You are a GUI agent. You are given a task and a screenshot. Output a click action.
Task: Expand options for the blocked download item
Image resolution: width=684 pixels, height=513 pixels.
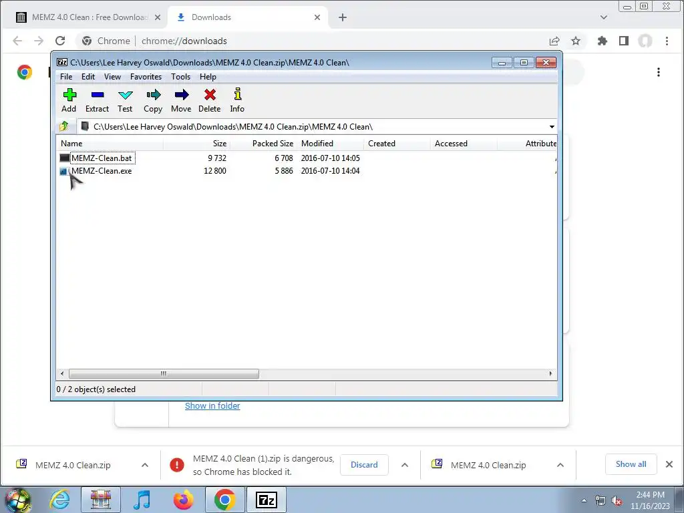[x=405, y=465]
